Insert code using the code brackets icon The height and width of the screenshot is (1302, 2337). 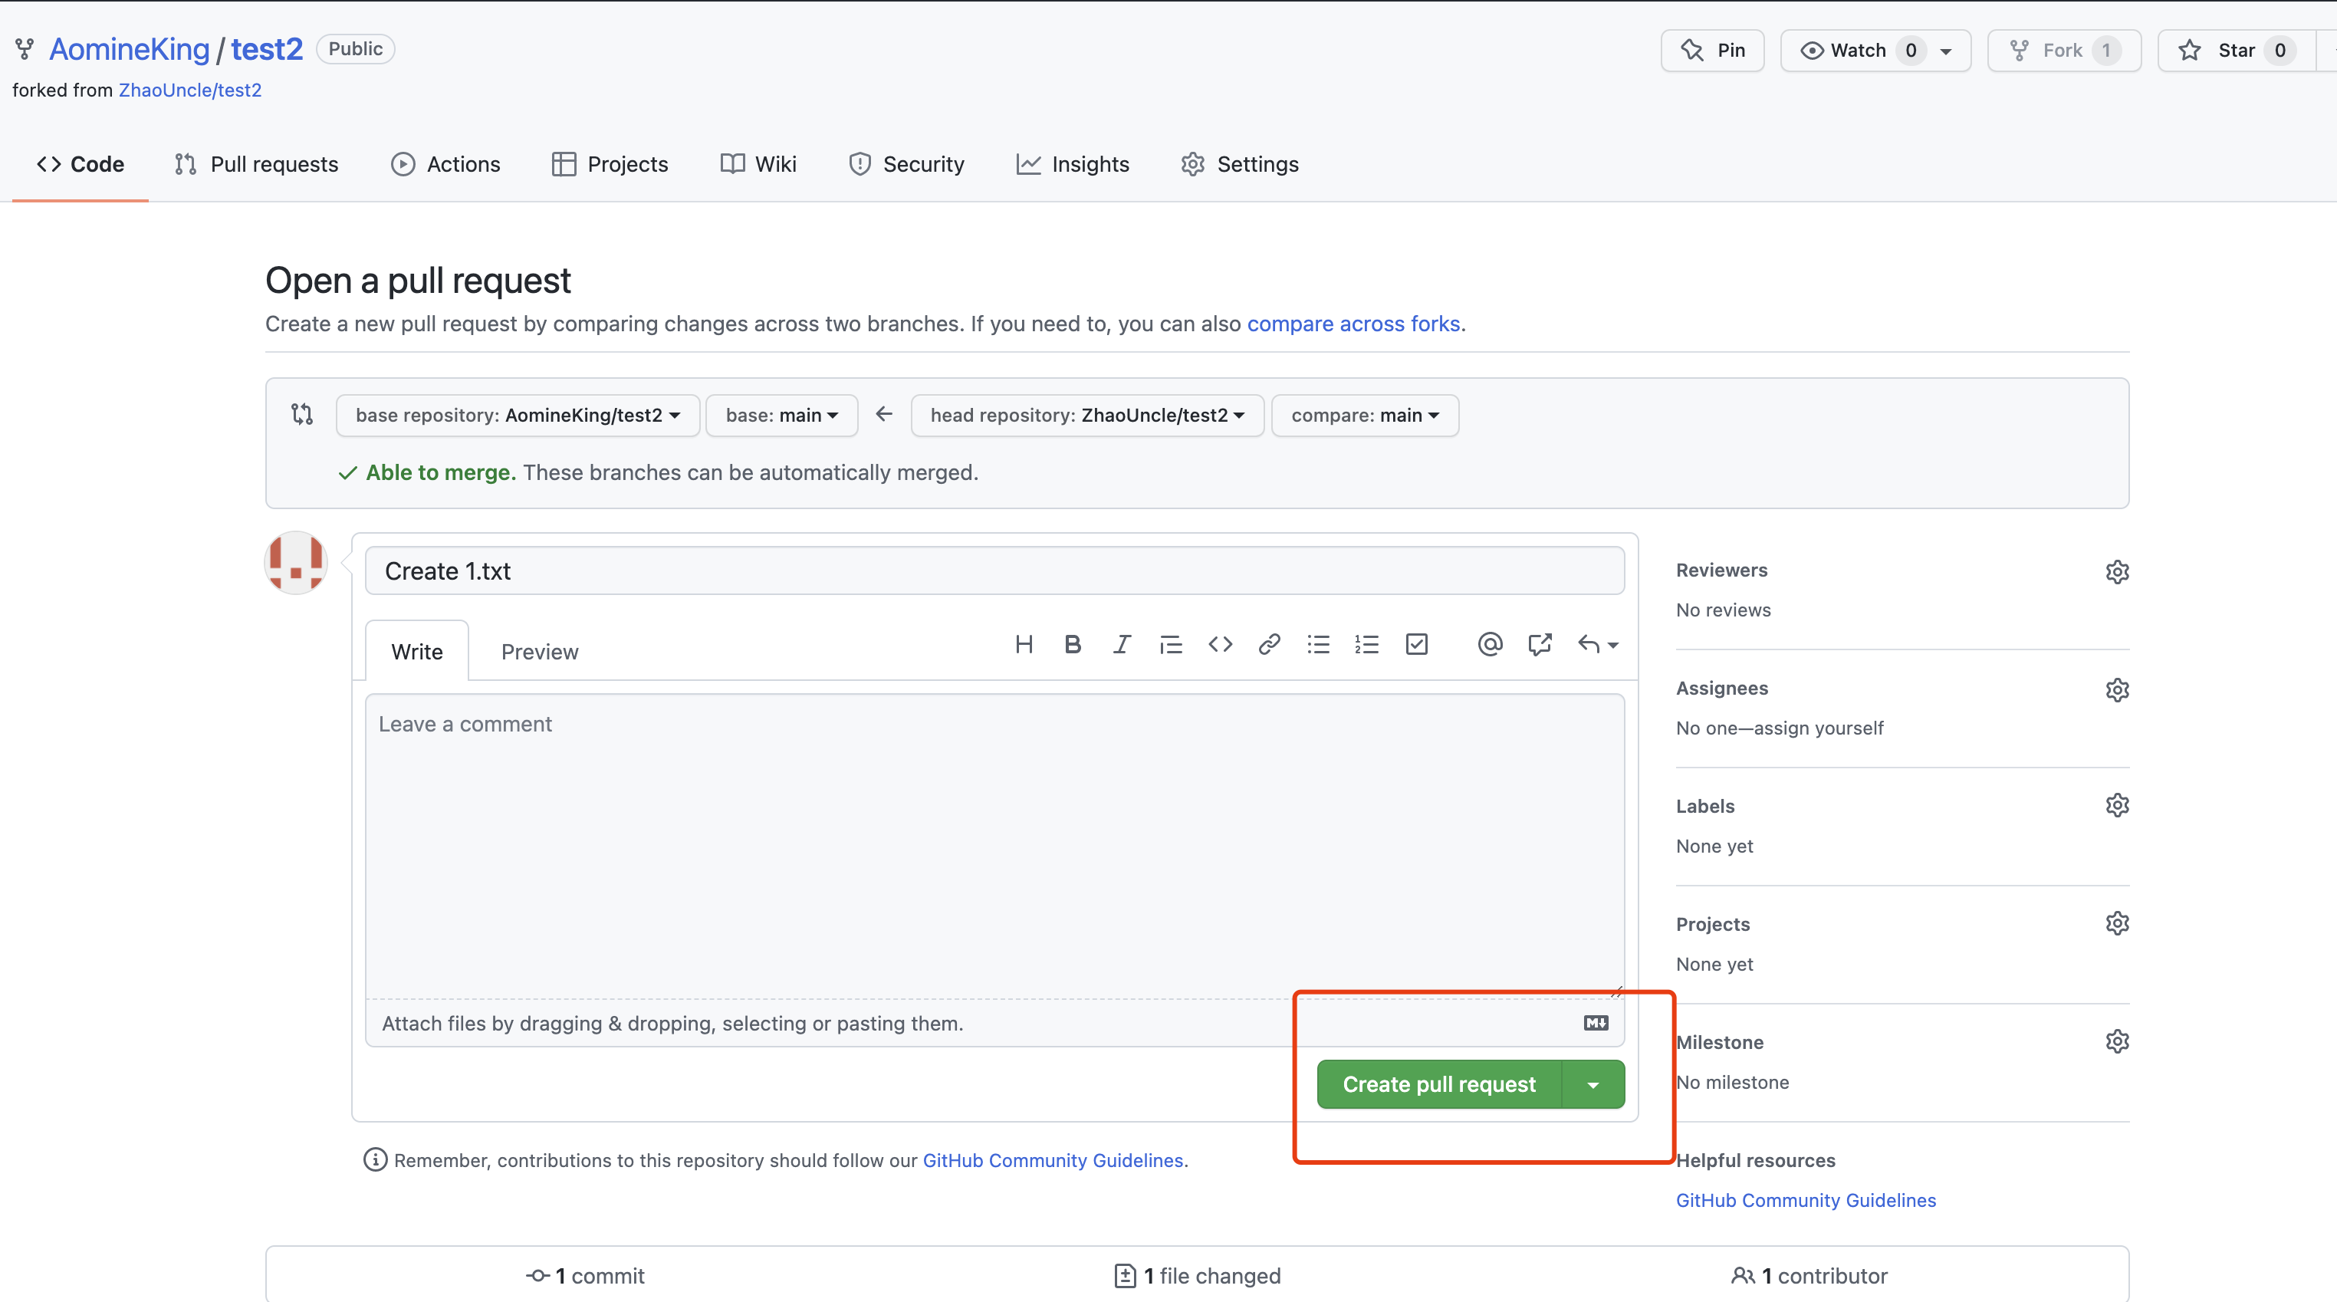click(x=1220, y=644)
